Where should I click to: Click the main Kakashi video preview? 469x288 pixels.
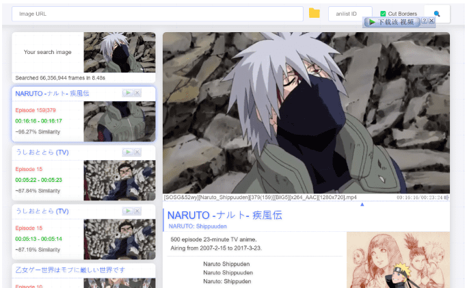point(306,113)
